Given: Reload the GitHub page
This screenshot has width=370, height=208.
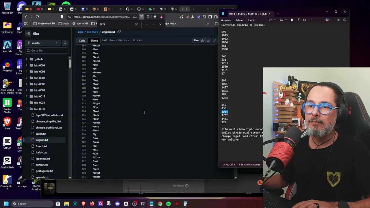Looking at the screenshot, I should click(x=37, y=17).
